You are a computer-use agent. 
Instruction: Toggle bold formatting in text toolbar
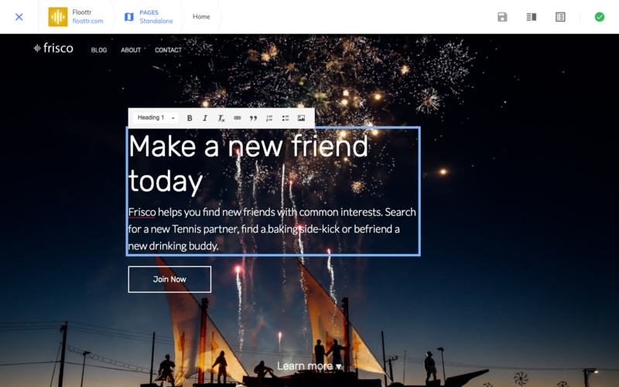pos(190,118)
